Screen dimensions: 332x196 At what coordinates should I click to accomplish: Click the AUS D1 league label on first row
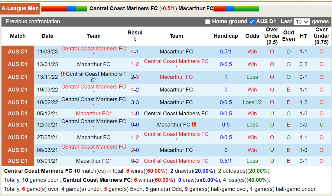coord(18,52)
